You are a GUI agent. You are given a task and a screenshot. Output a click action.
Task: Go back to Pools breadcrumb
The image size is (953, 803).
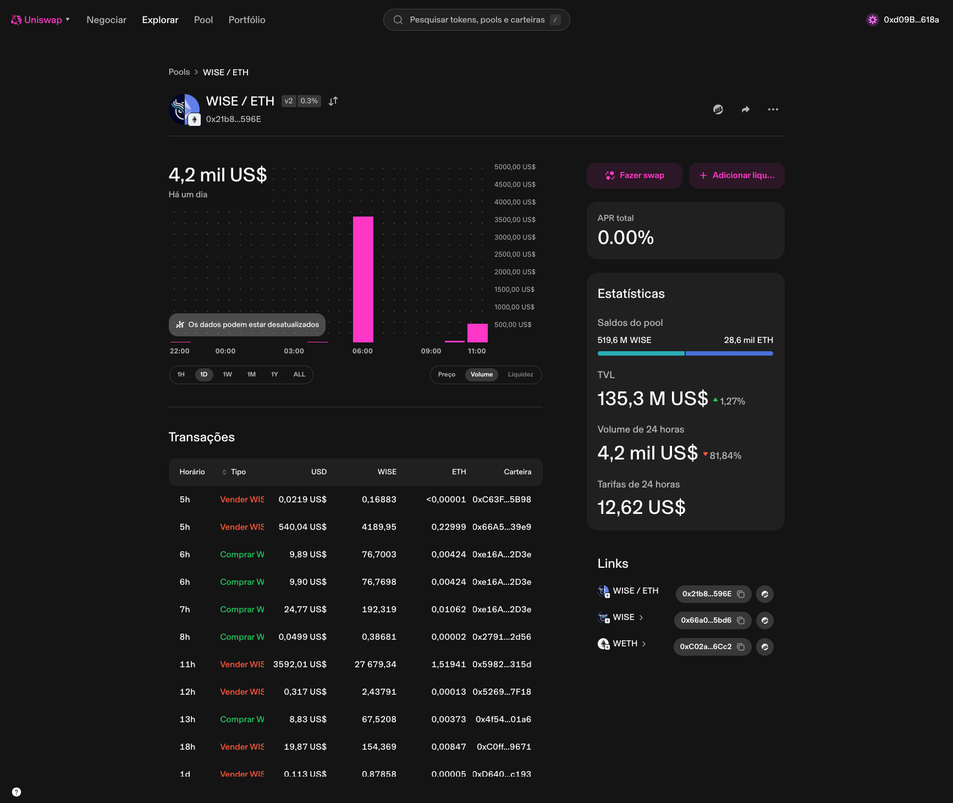click(x=179, y=72)
